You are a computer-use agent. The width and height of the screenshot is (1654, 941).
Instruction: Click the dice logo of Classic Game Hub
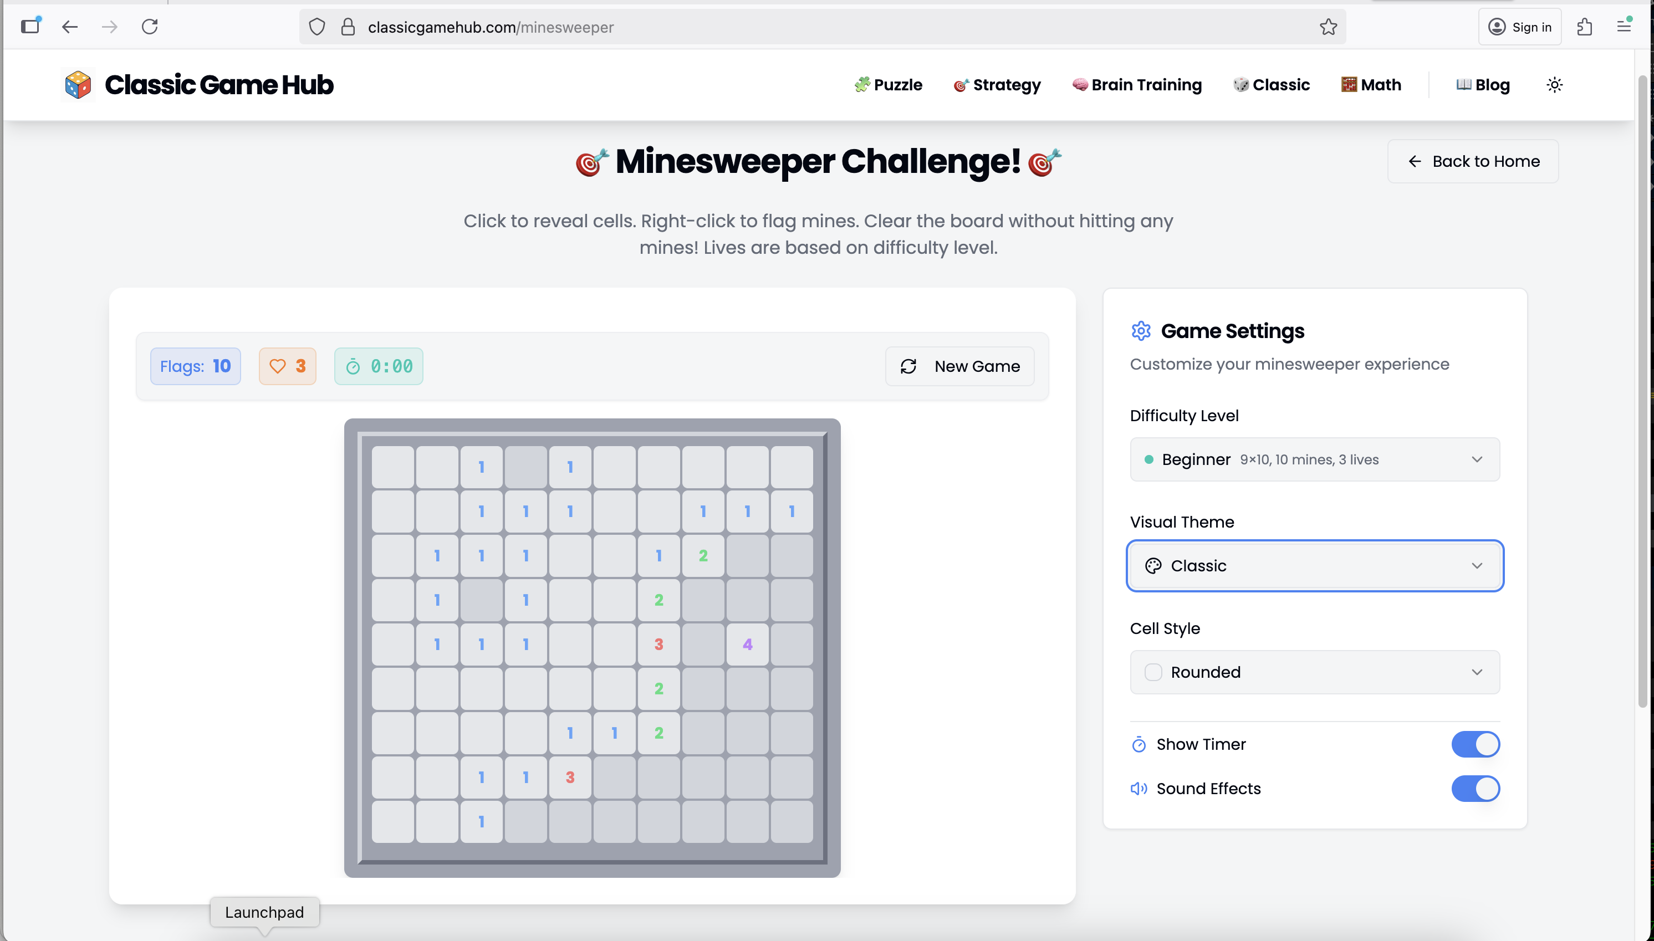(78, 85)
